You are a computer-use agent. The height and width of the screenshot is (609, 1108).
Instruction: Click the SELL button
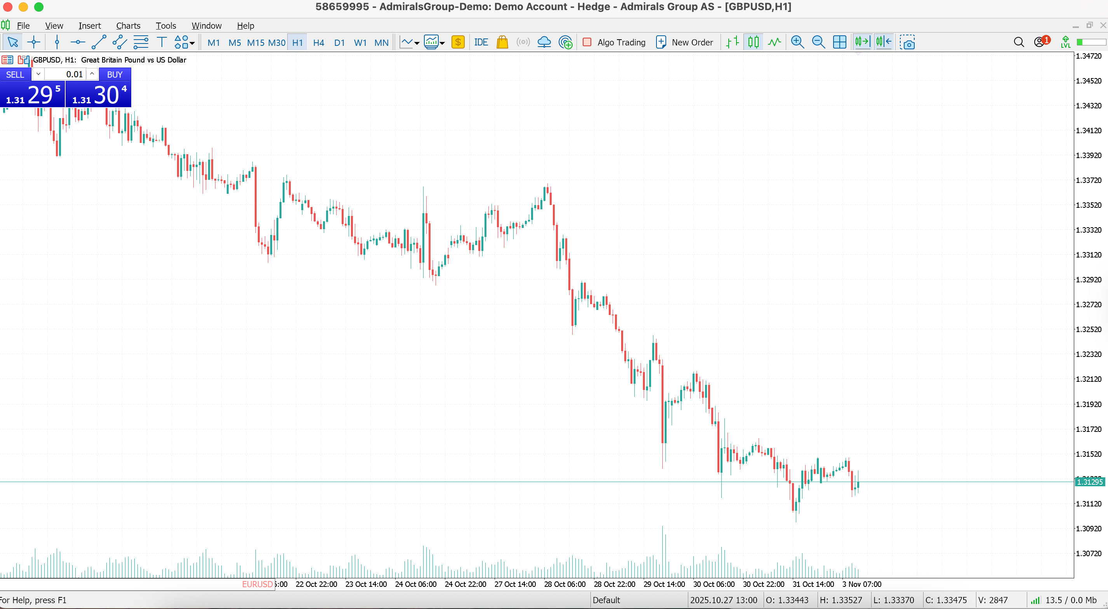click(15, 75)
